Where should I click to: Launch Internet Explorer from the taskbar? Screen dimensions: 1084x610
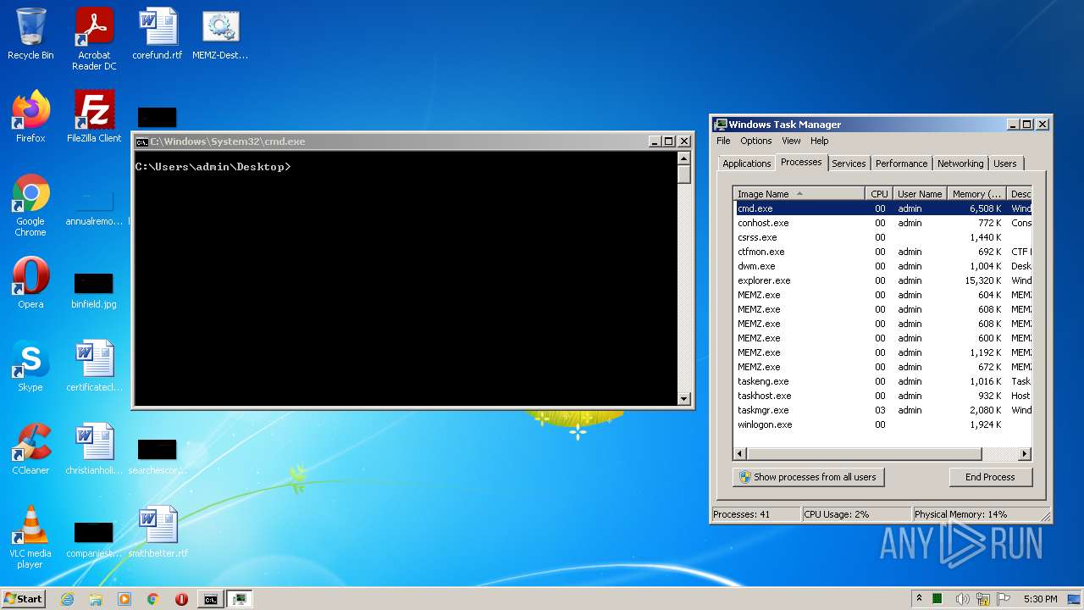[x=68, y=599]
